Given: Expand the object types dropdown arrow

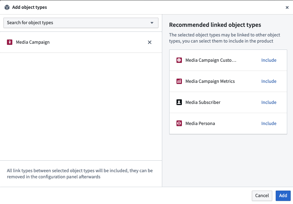Looking at the screenshot, I should (152, 23).
